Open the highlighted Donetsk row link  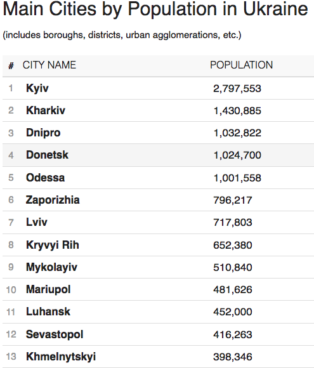[47, 155]
